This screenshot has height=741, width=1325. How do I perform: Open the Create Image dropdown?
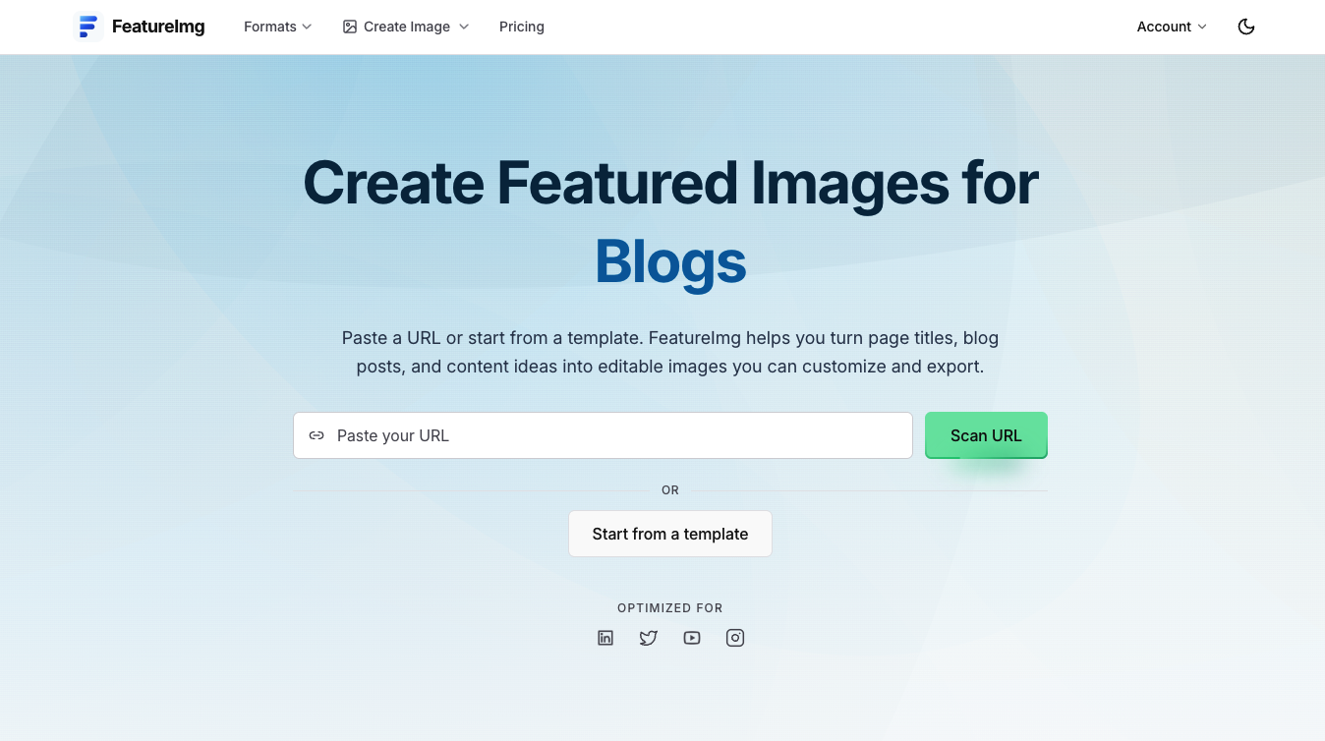[406, 27]
